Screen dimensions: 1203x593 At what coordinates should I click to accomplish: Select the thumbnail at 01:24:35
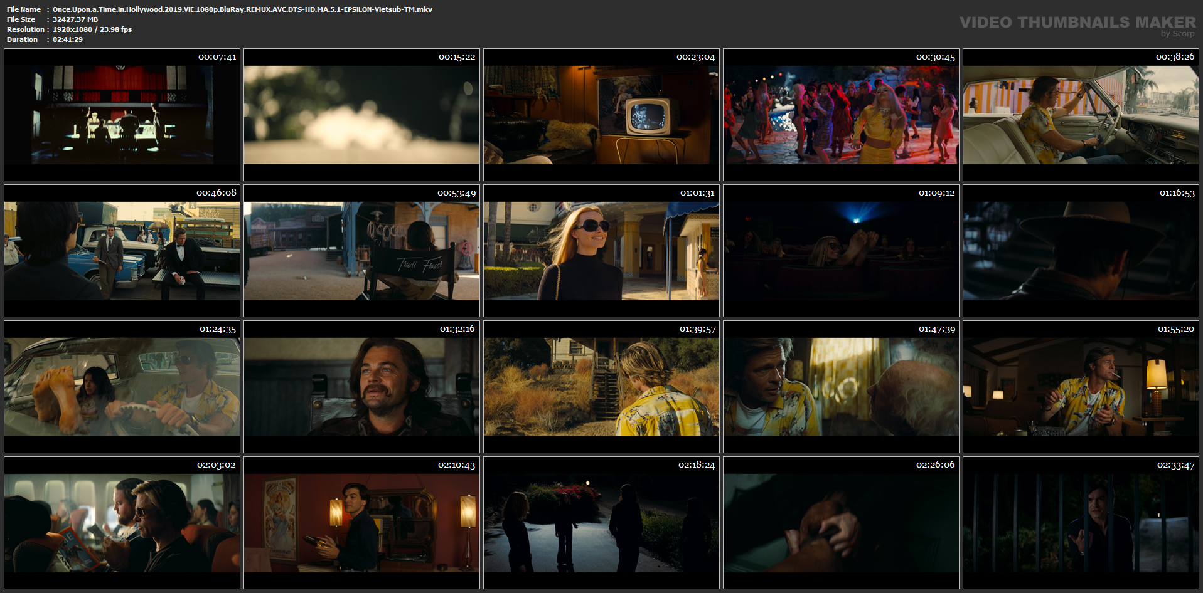point(122,387)
